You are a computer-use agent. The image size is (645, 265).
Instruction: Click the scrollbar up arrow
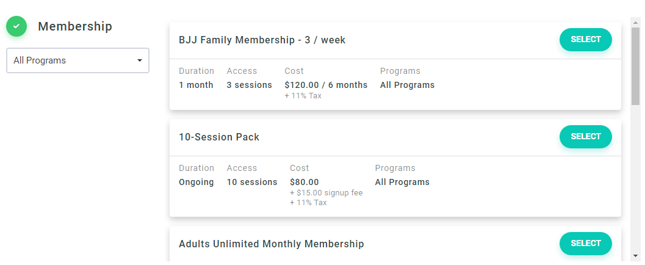click(x=636, y=21)
